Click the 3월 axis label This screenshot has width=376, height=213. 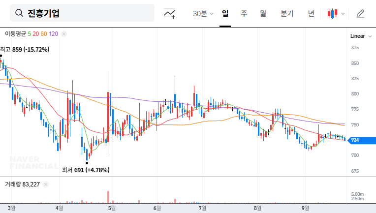[11, 208]
